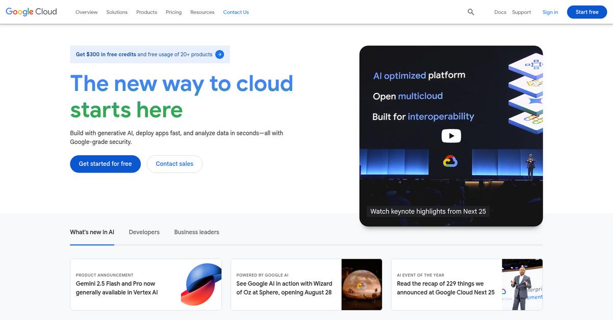Click the Google Cloud logo

tap(31, 12)
